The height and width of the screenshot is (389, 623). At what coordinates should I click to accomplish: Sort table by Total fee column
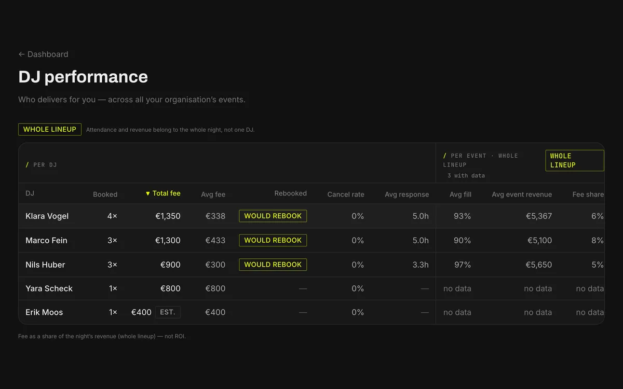[163, 193]
